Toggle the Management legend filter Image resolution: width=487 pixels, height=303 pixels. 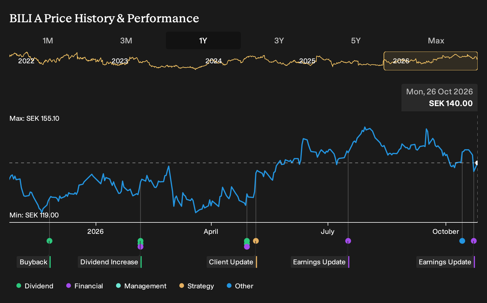pyautogui.click(x=141, y=286)
